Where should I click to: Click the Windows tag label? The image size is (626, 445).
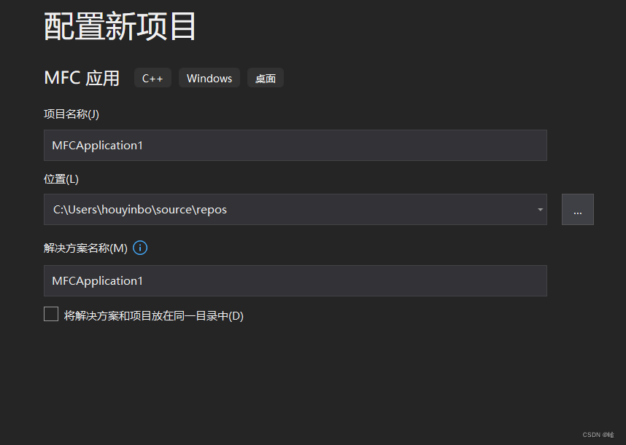[209, 78]
